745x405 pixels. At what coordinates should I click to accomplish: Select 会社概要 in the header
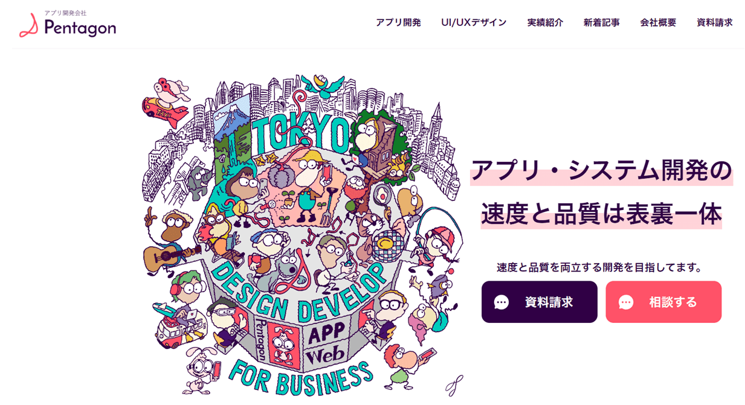coord(658,23)
